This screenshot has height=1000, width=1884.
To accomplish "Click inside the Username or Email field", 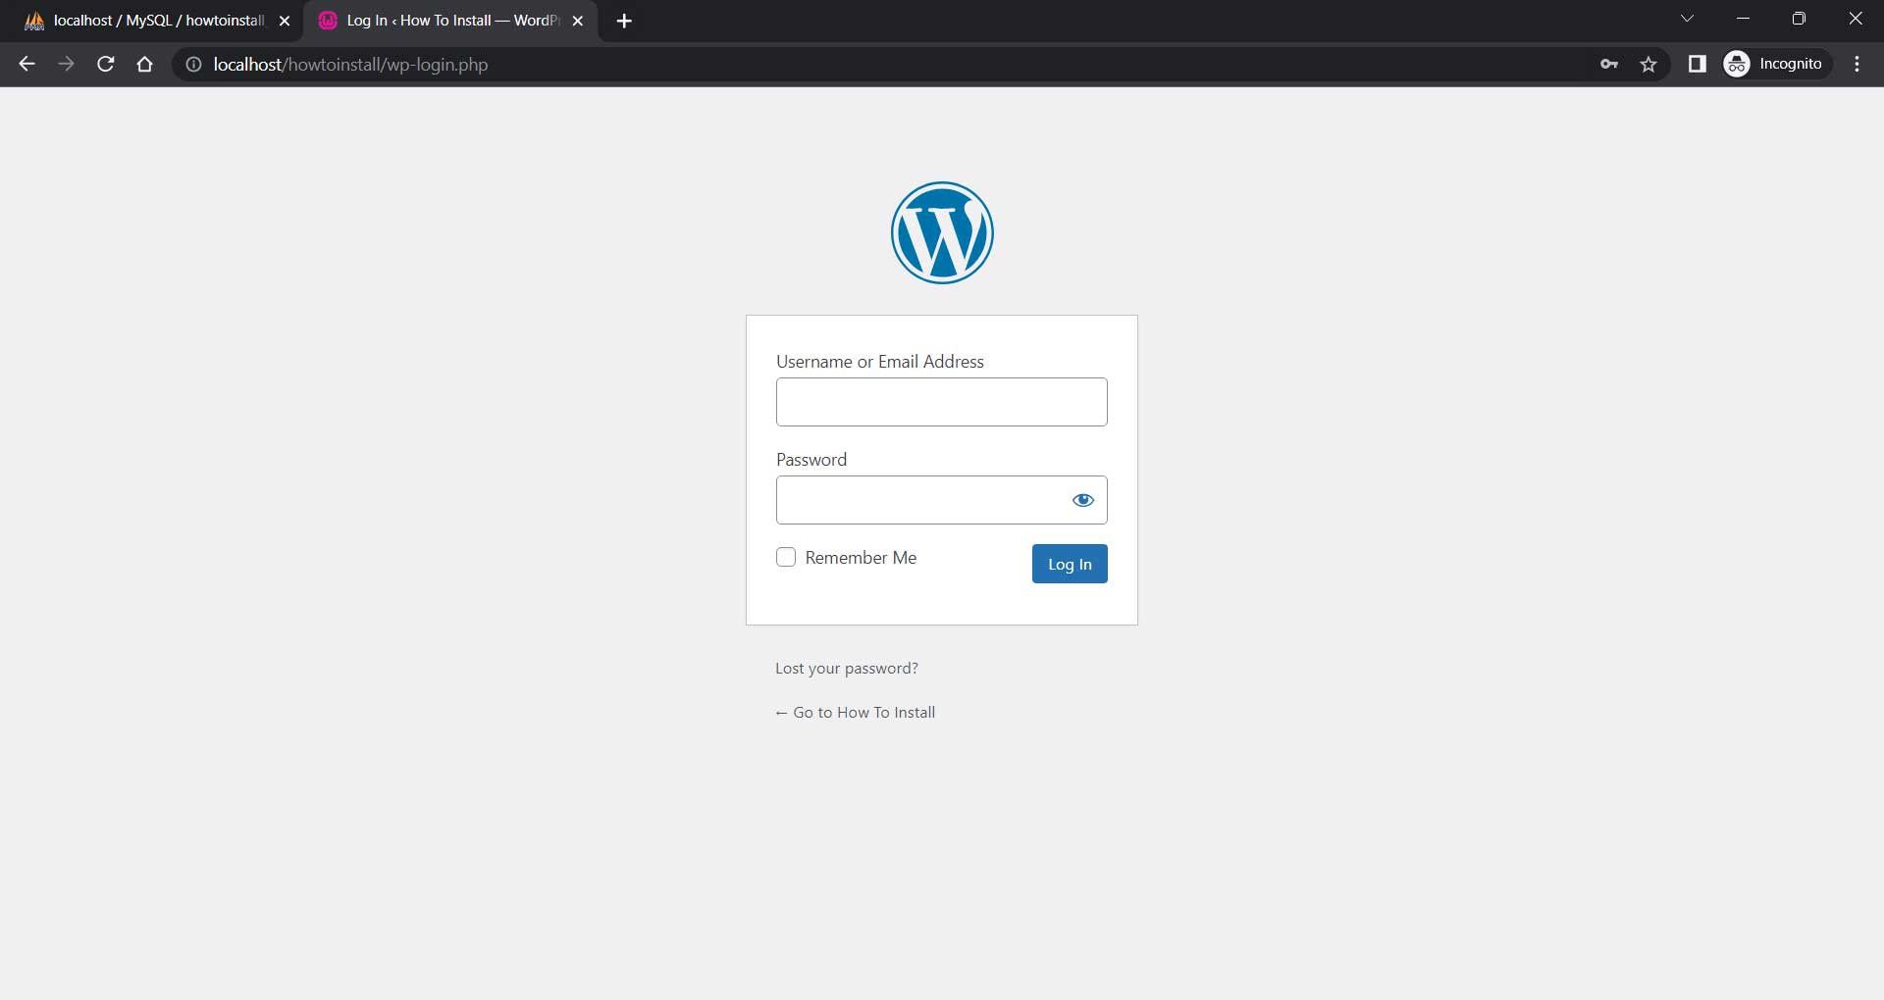I will (x=941, y=402).
